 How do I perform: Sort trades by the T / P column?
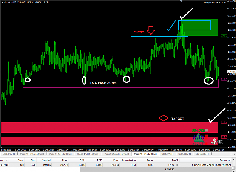[94, 160]
